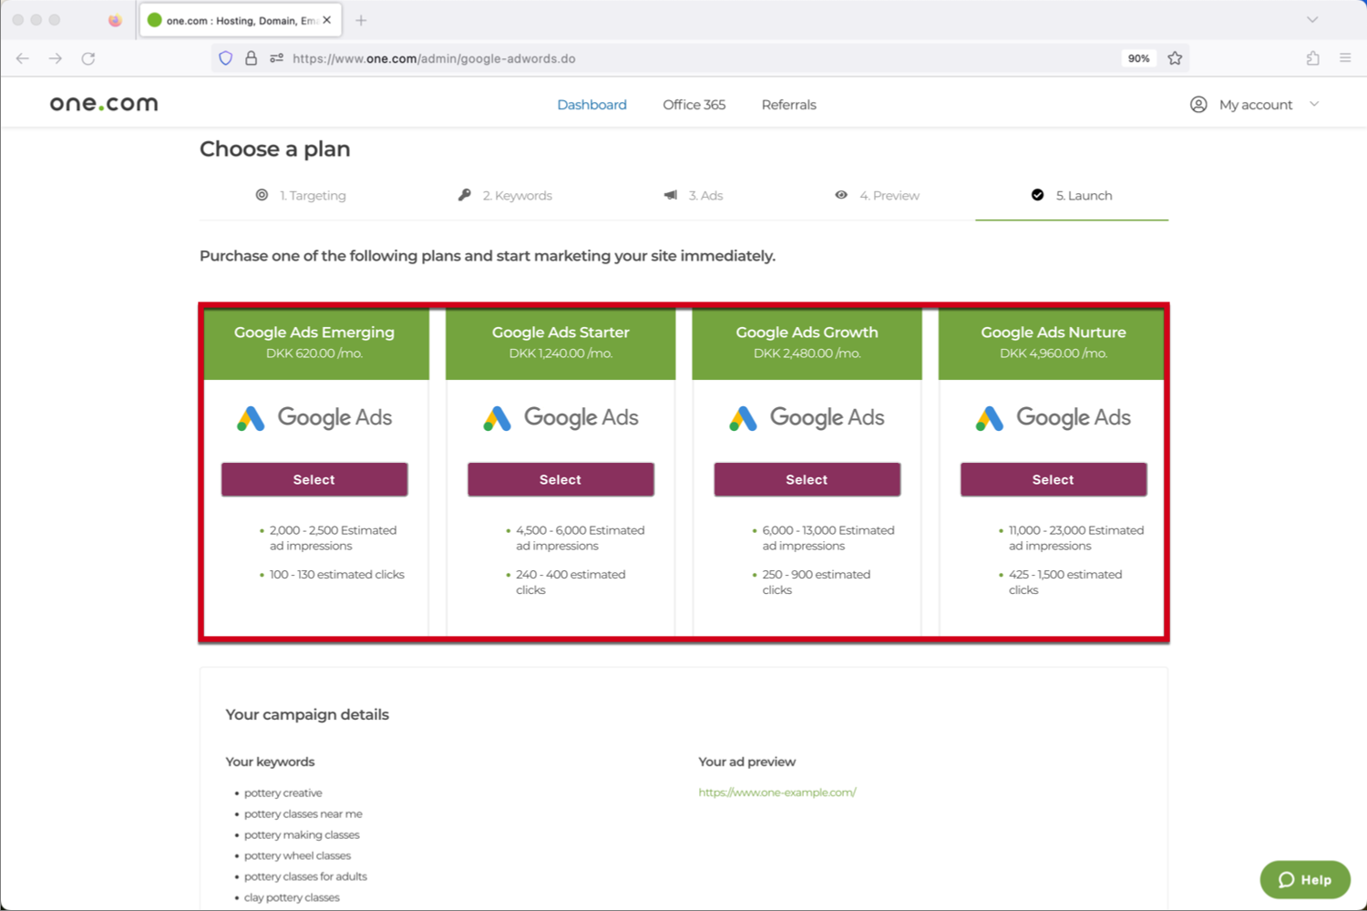Image resolution: width=1367 pixels, height=911 pixels.
Task: Click the megaphone icon beside Ads step
Action: (x=670, y=194)
